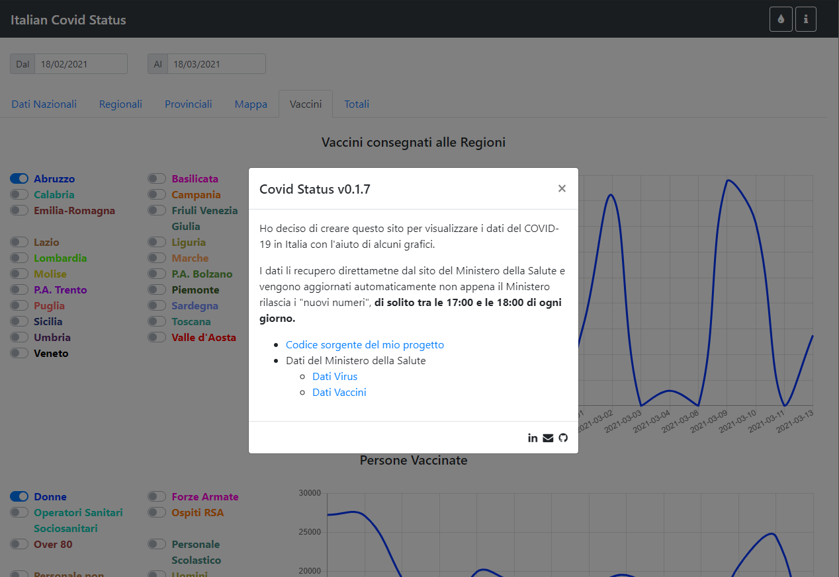Turn on the Lazio switch

click(19, 242)
